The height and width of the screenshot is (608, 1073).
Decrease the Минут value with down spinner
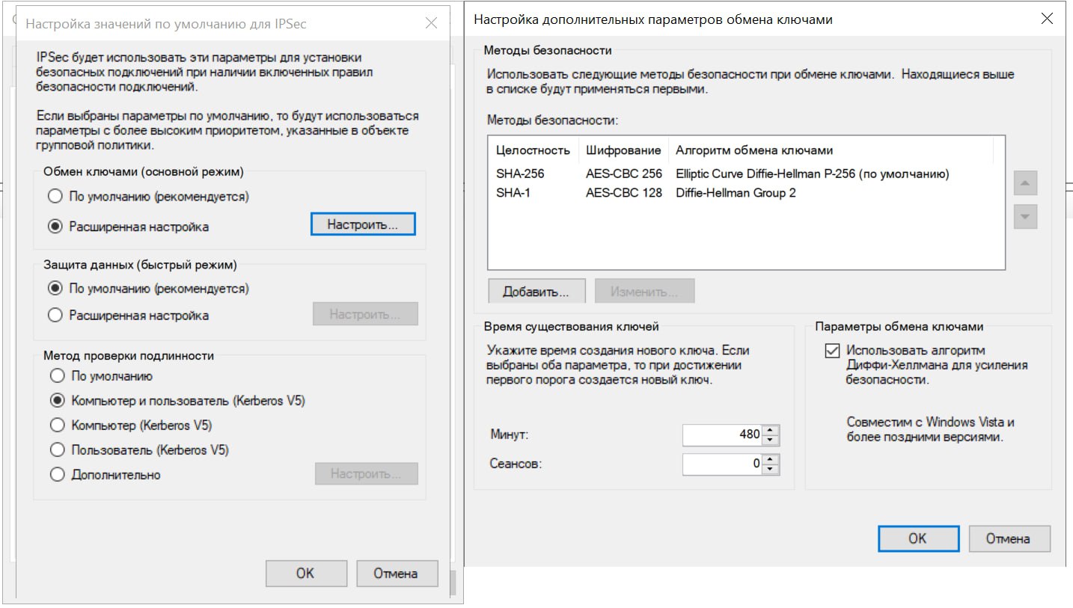coord(771,439)
